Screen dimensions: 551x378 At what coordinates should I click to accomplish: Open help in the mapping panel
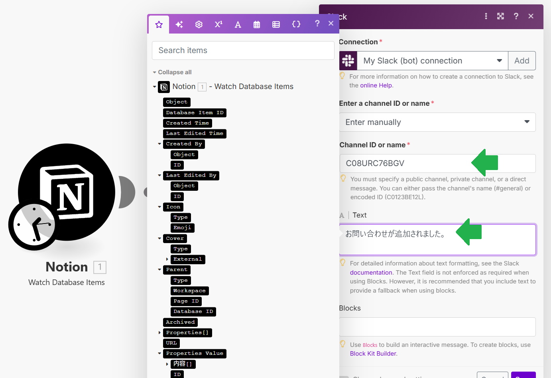317,24
